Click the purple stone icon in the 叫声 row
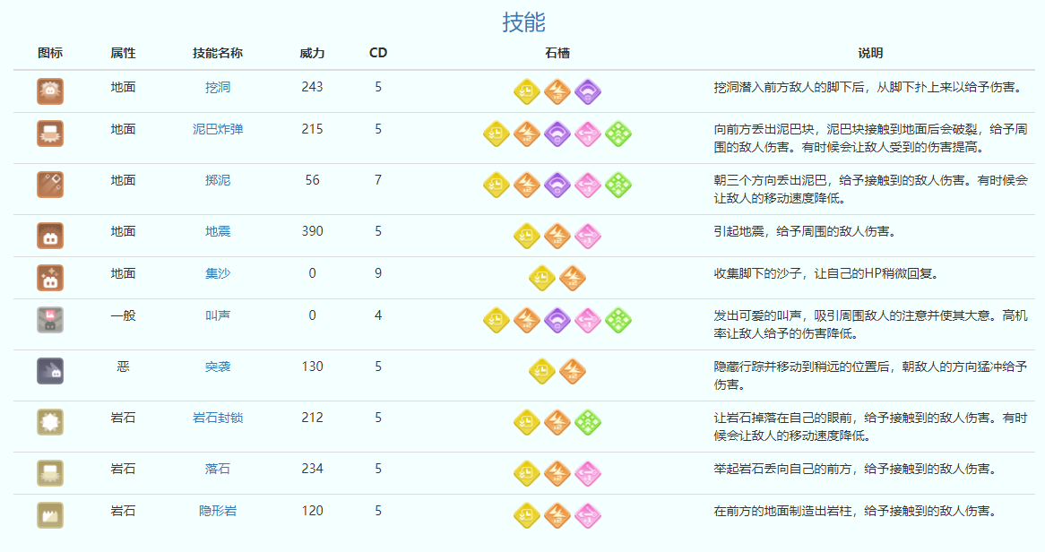Viewport: 1045px width, 552px height. pyautogui.click(x=557, y=320)
